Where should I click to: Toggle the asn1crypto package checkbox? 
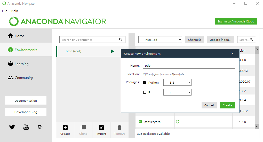[140, 122]
